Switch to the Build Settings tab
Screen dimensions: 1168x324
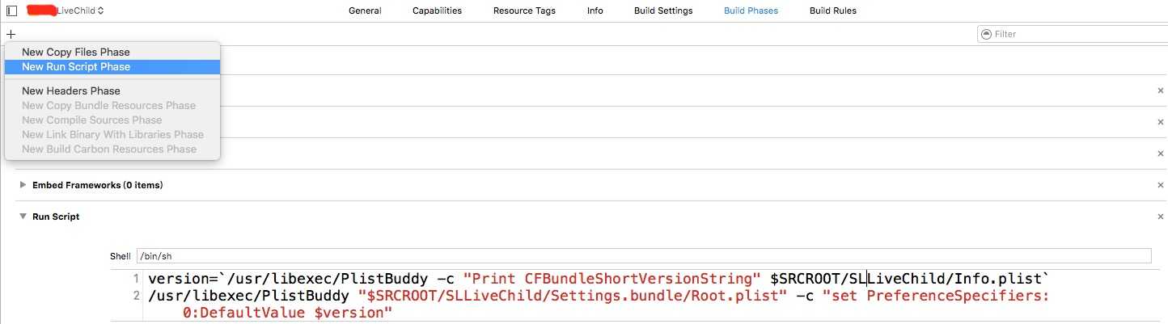coord(663,11)
